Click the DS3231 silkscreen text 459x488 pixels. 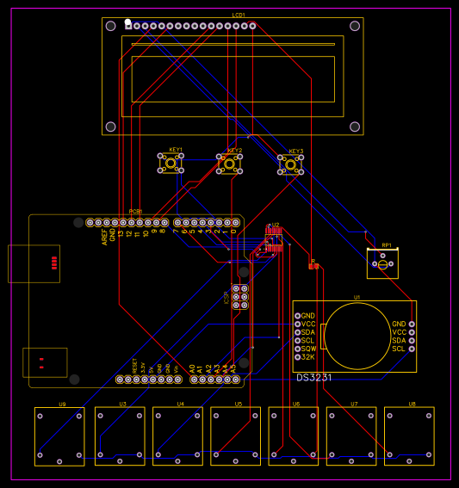point(313,378)
